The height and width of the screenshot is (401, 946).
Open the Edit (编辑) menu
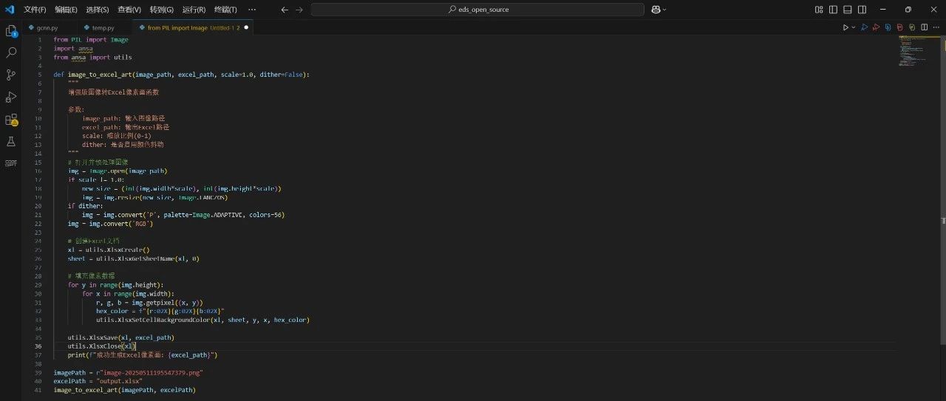point(66,10)
